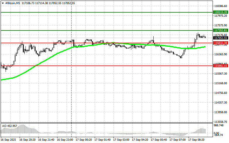
Task: Select the 116832.38 red price label
Action: pyautogui.click(x=221, y=43)
